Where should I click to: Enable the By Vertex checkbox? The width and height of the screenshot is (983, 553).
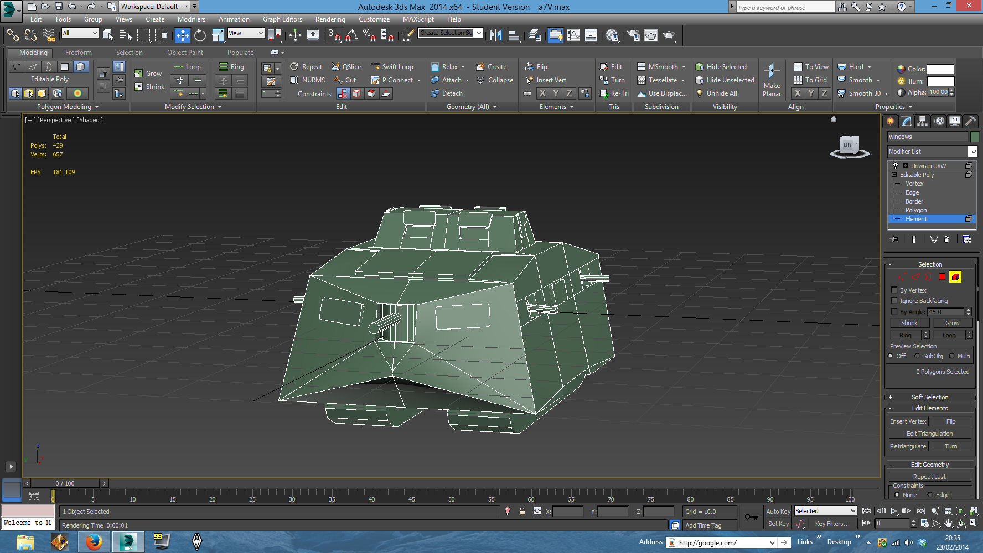894,290
